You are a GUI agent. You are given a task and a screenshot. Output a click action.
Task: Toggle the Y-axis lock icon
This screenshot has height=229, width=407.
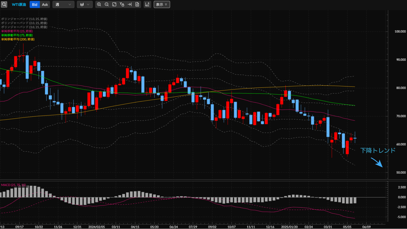click(x=122, y=4)
